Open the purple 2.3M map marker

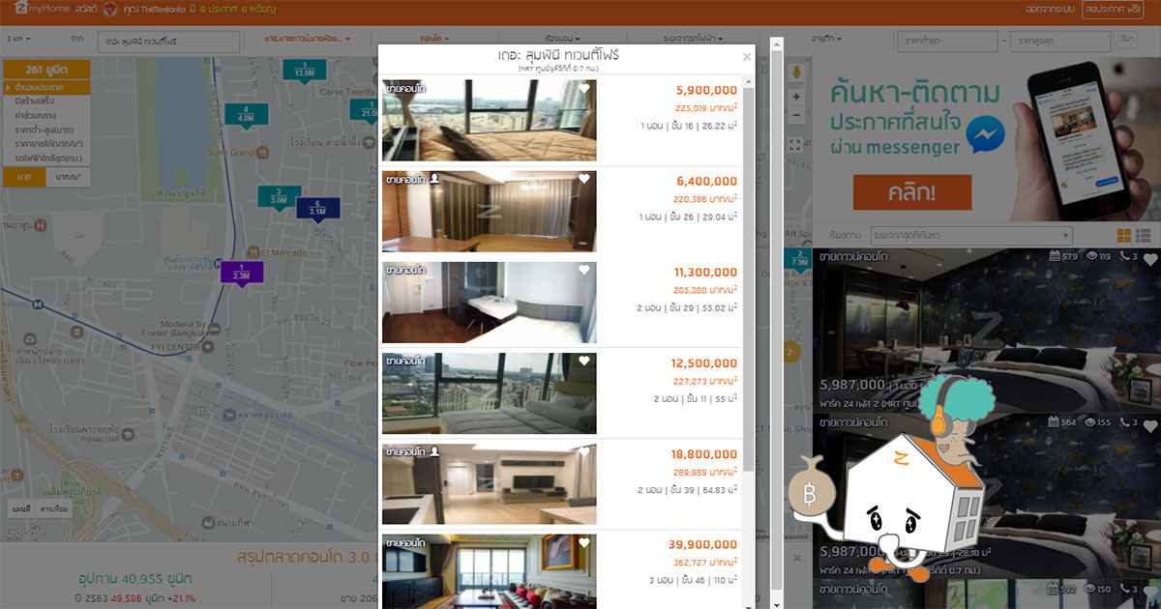[241, 275]
